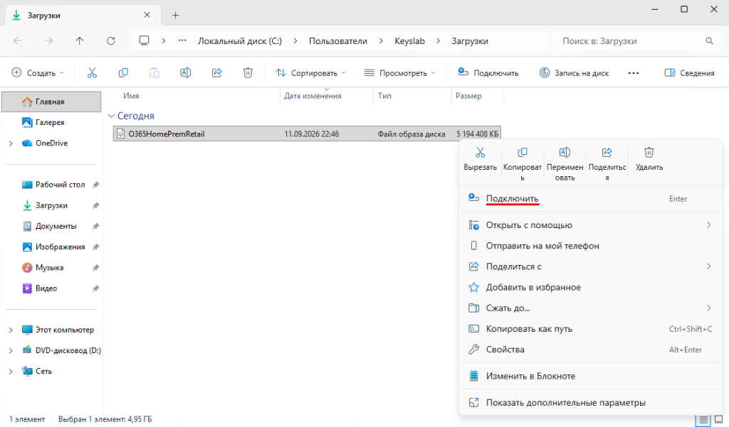729x427 pixels.
Task: Open Загрузки in the sidebar
Action: coord(51,205)
